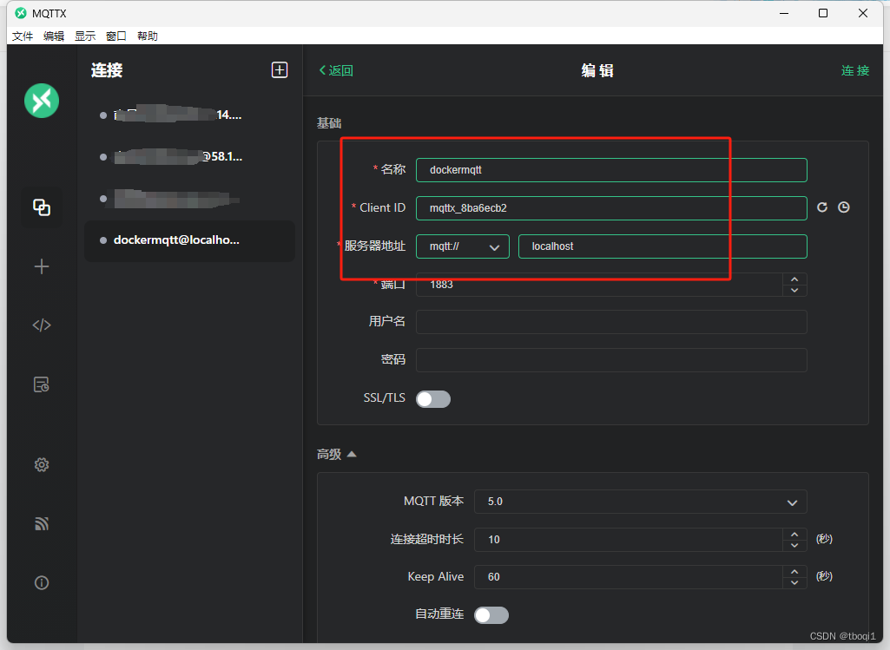The height and width of the screenshot is (650, 890).
Task: Click the Client ID field mqttx_8ba6ecb2
Action: [x=611, y=208]
